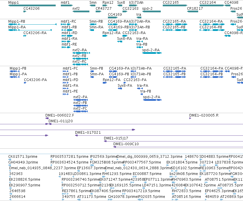This screenshot has height=201, width=243.
Task: Select the nxf2-RA transcript label
Action: point(80,50)
